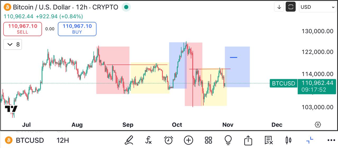Open indicators fx function icon
The height and width of the screenshot is (148, 338).
149,140
